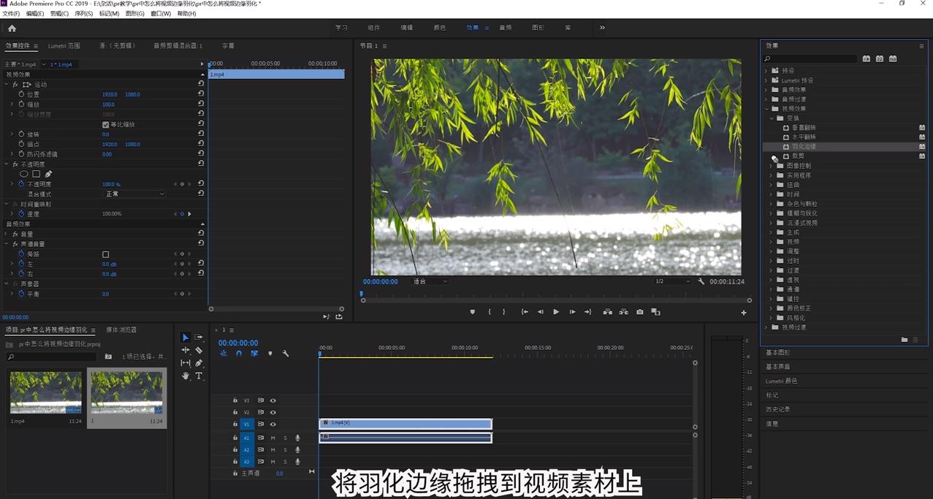Click the new custom bin folder icon in Effects panel
This screenshot has height=499, width=933.
[x=905, y=340]
